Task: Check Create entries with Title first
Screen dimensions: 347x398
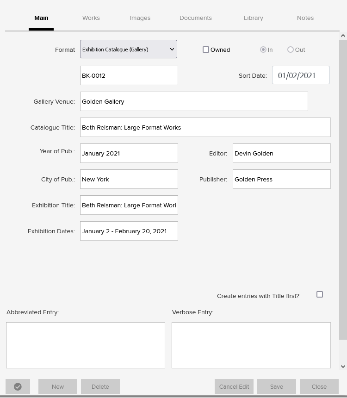Action: 320,294
